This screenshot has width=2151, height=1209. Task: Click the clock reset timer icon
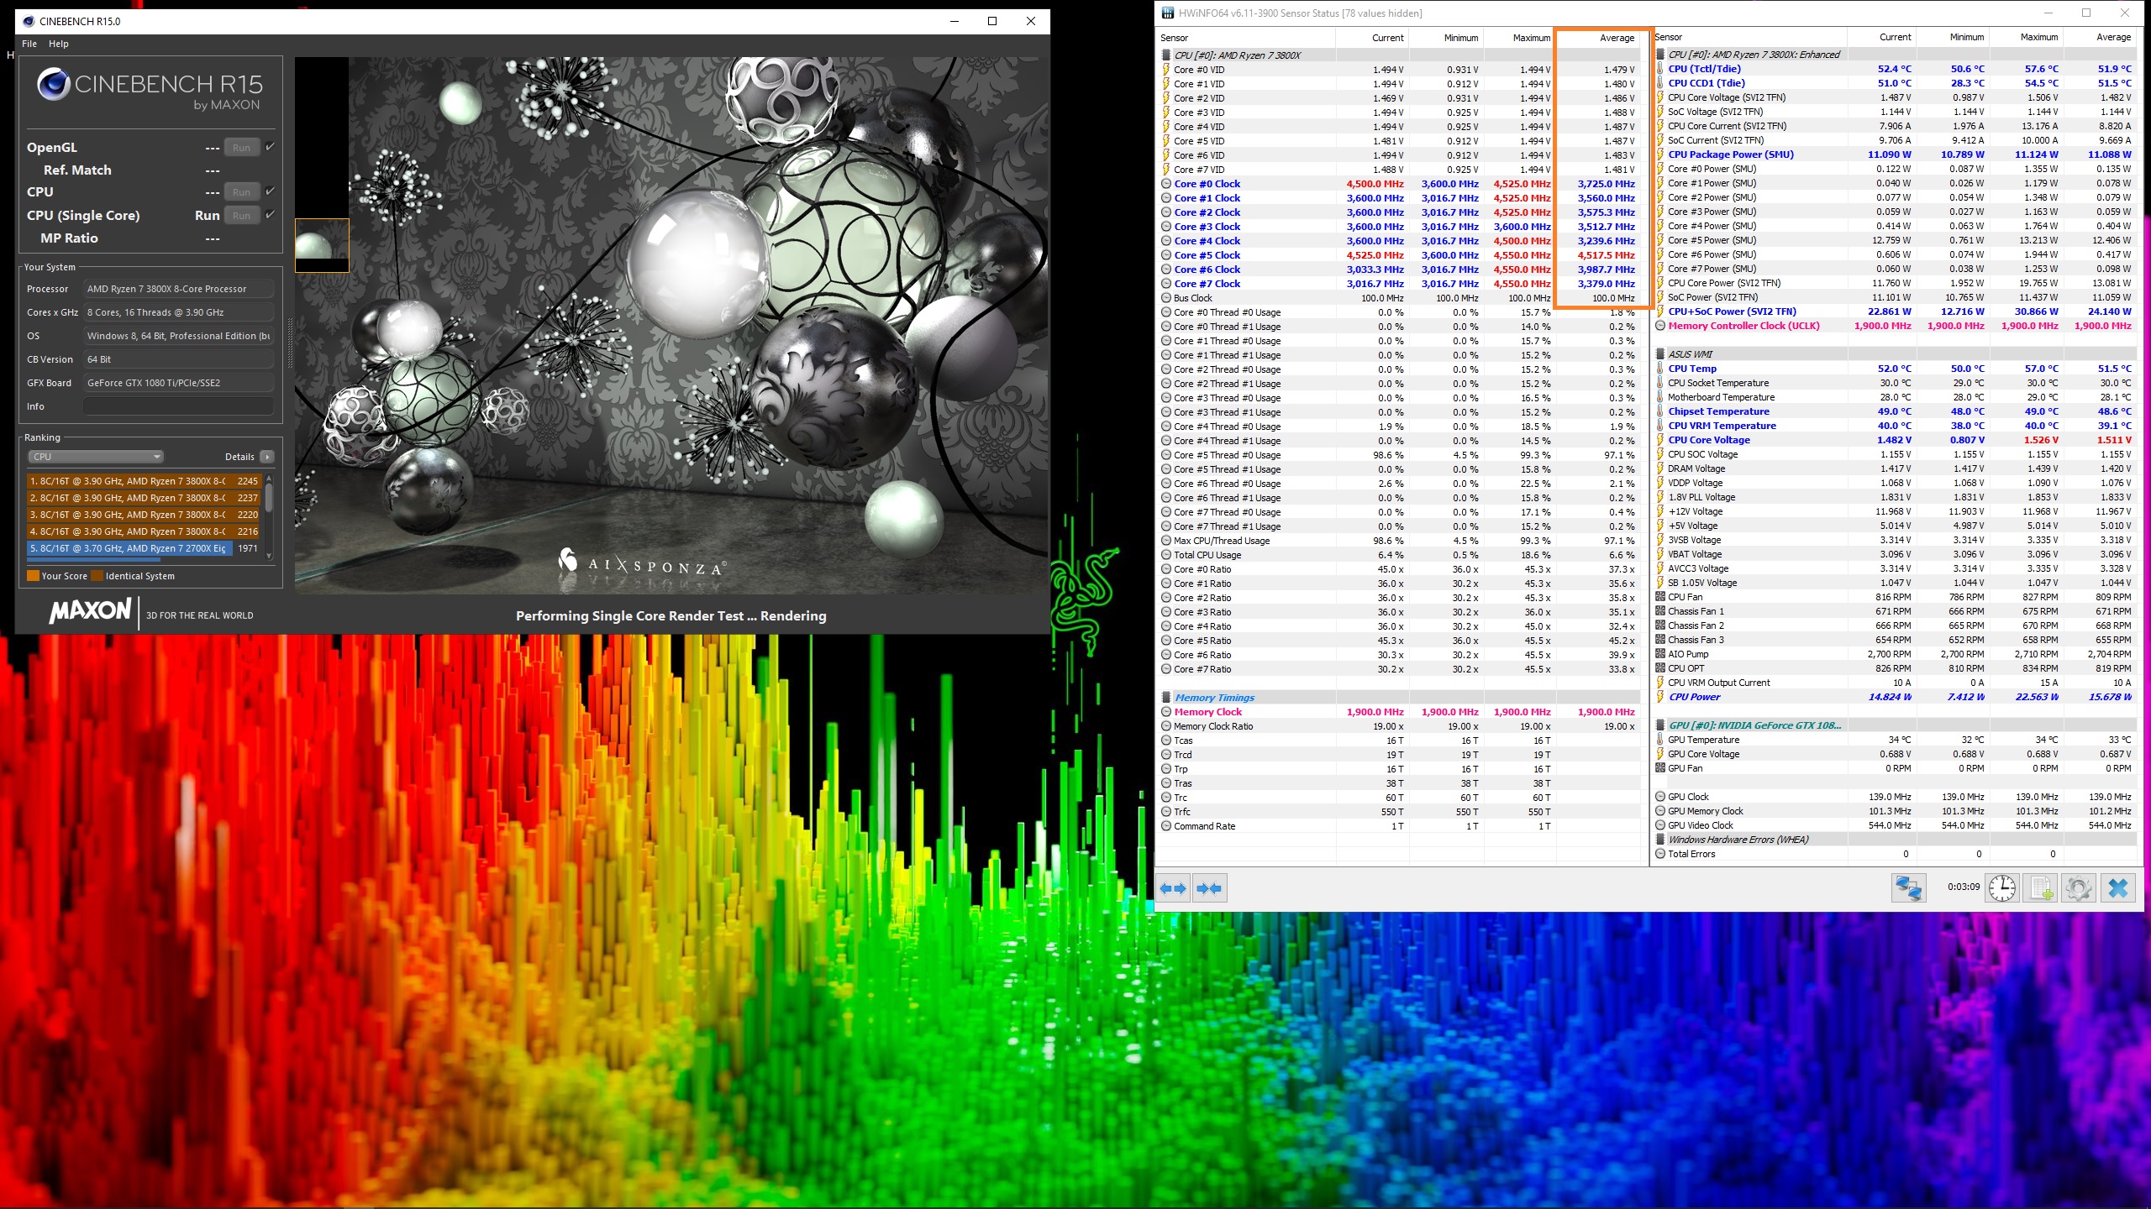point(2002,887)
